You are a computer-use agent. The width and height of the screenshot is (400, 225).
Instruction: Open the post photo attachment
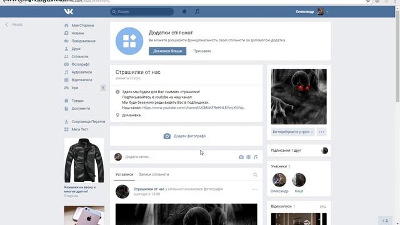point(186,214)
